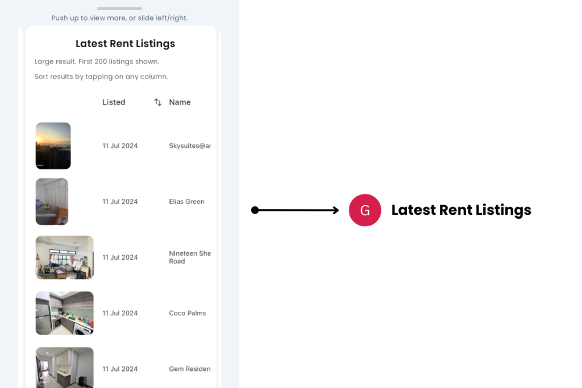This screenshot has width=582, height=388.
Task: Select the Elias Green listing name
Action: coord(186,202)
